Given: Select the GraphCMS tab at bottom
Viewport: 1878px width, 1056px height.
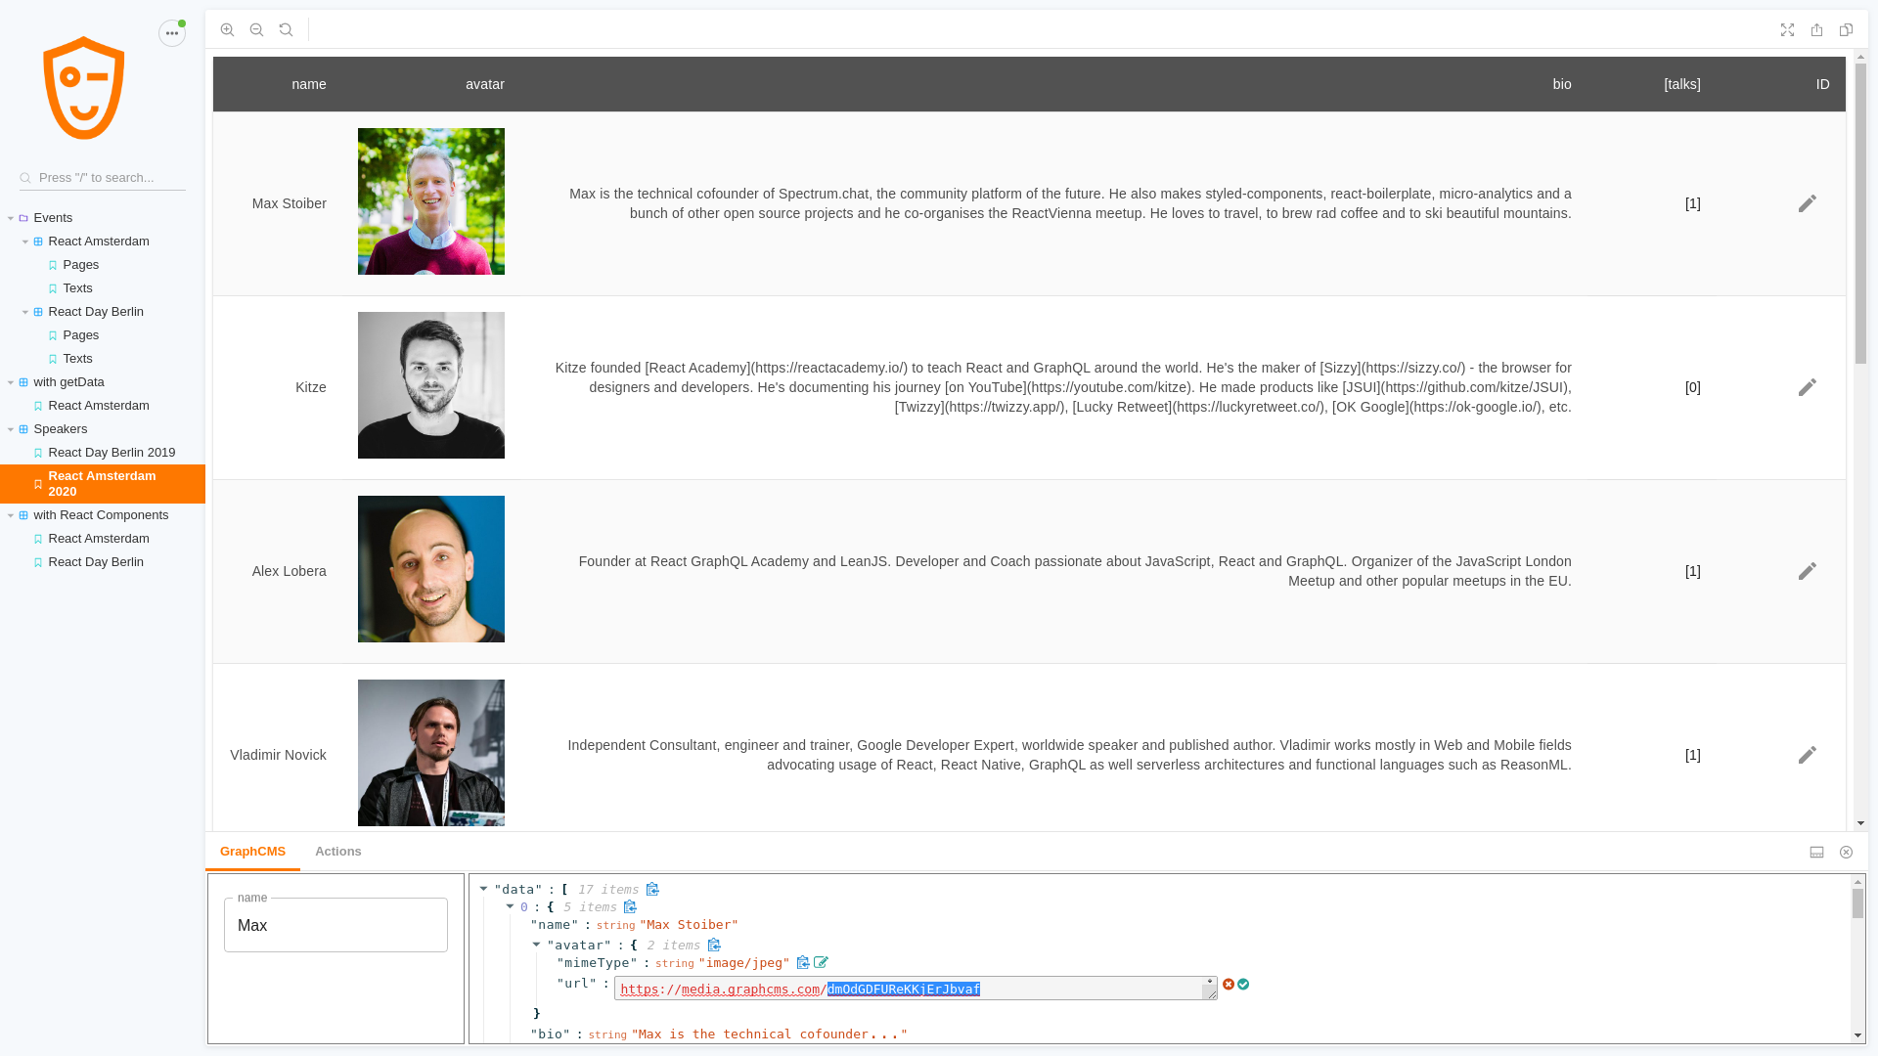Looking at the screenshot, I should (x=252, y=851).
